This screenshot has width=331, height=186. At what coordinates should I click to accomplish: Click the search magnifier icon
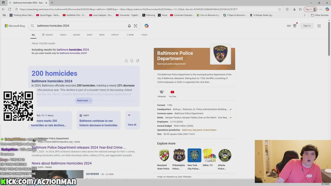[x=32, y=26]
